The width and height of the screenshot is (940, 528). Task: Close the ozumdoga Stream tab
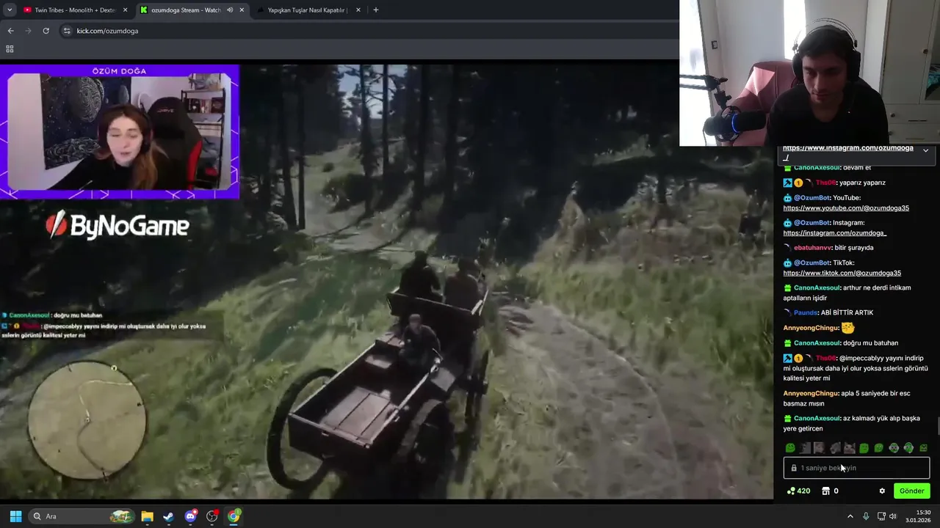point(242,10)
